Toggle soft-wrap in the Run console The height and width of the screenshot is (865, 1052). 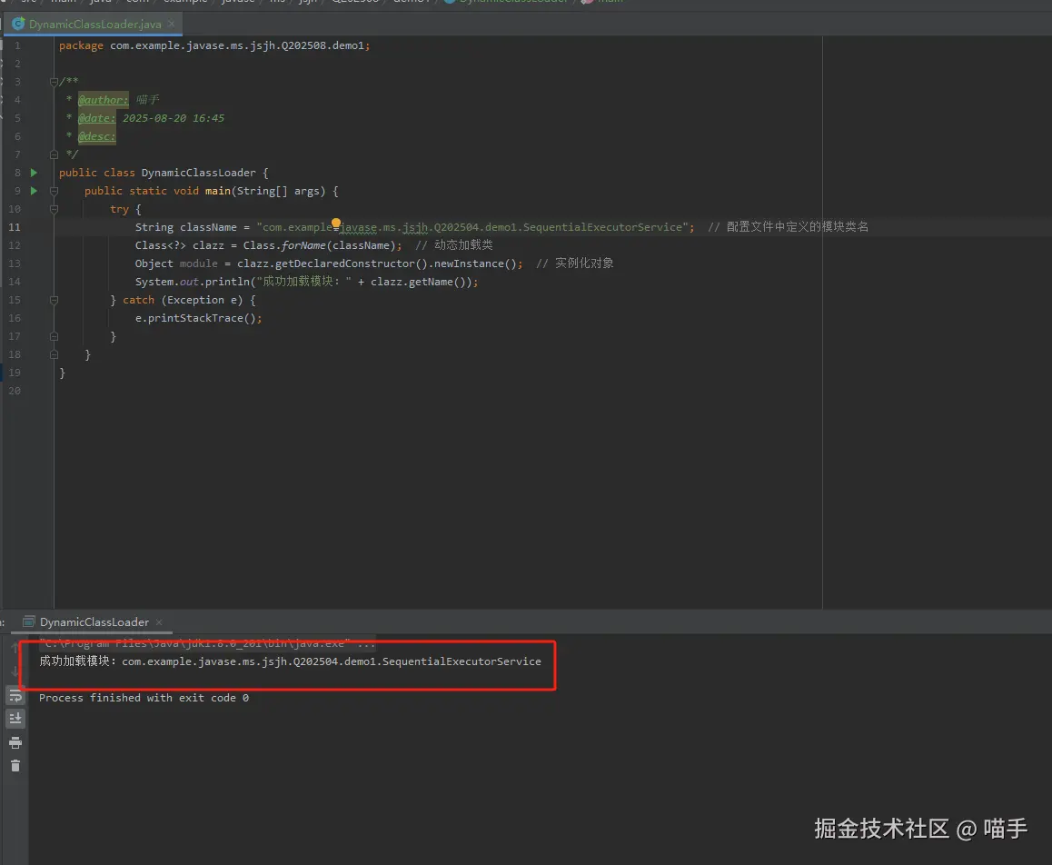15,696
